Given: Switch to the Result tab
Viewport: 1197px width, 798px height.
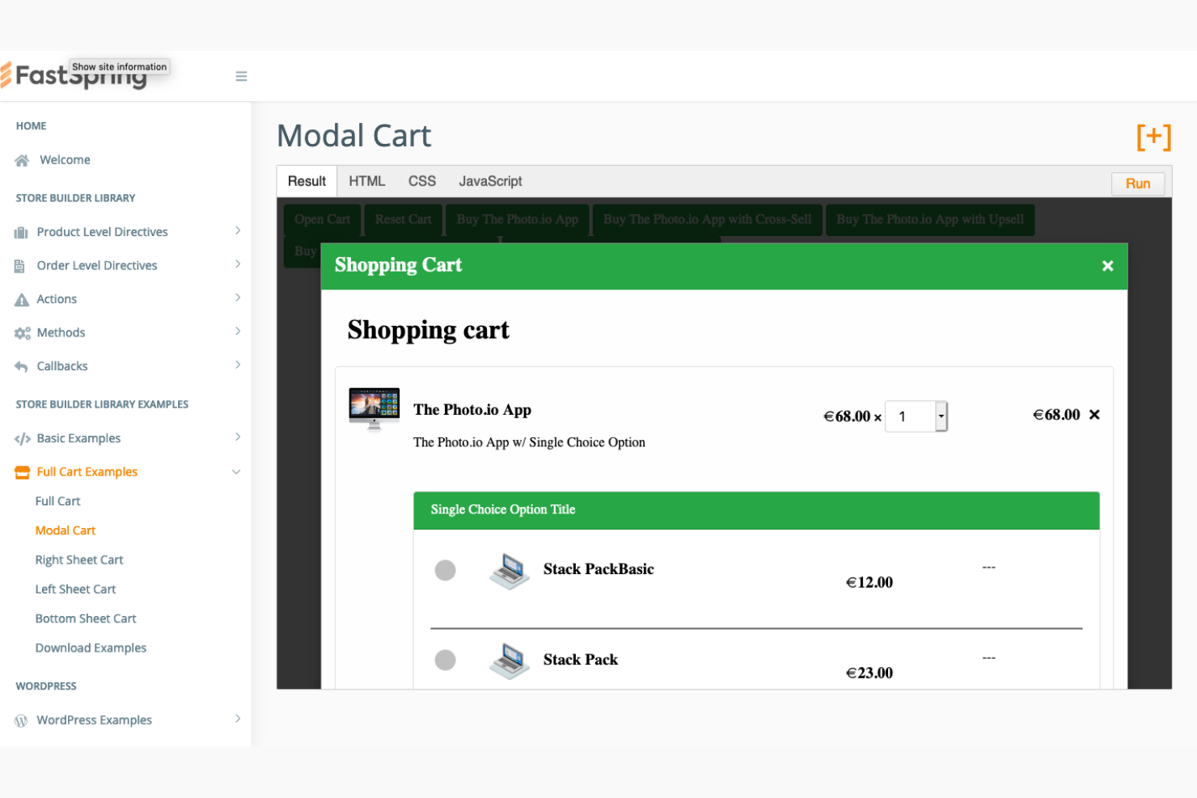Looking at the screenshot, I should coord(307,181).
